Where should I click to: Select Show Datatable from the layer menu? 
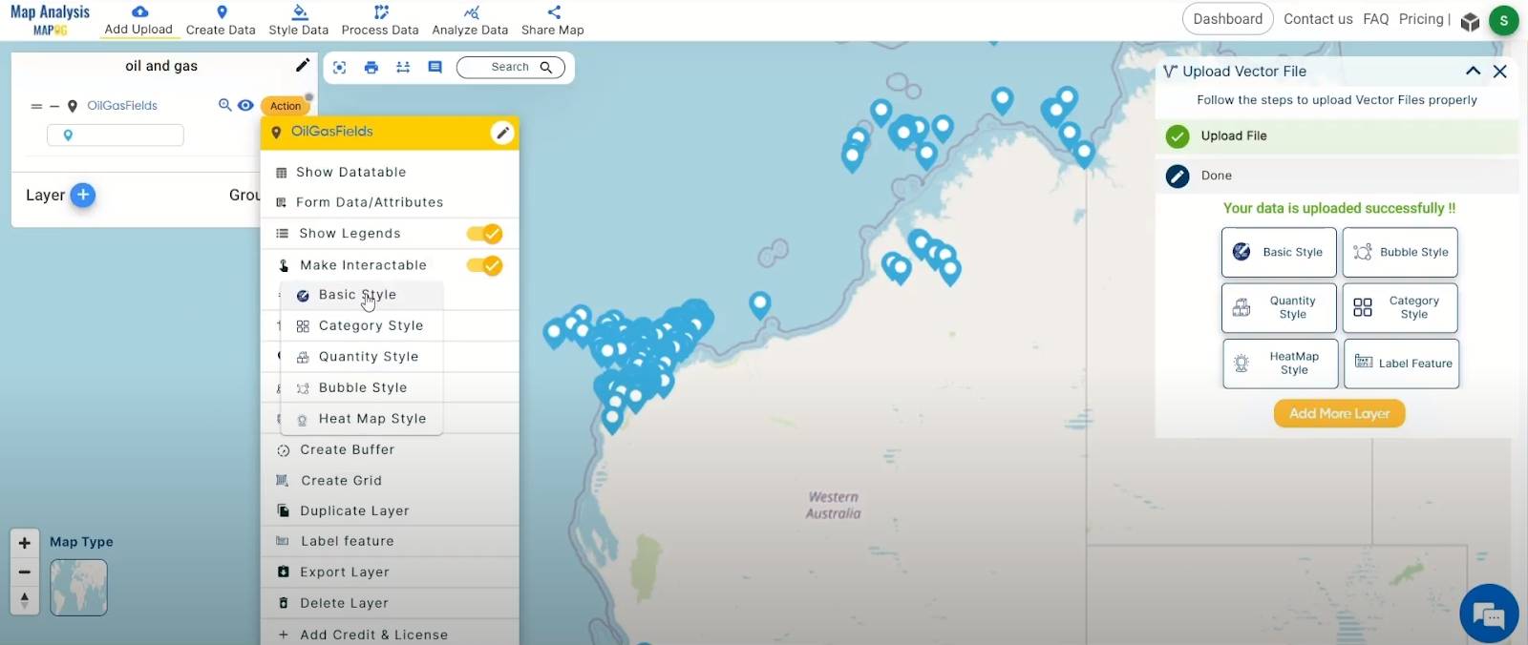tap(390, 172)
